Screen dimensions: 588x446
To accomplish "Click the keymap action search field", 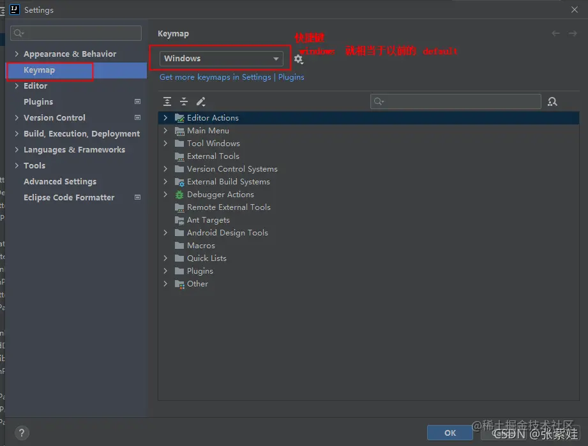I will 456,101.
